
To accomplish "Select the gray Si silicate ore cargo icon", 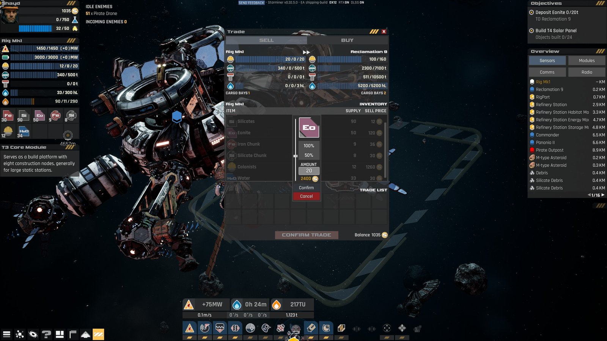I will [x=24, y=116].
